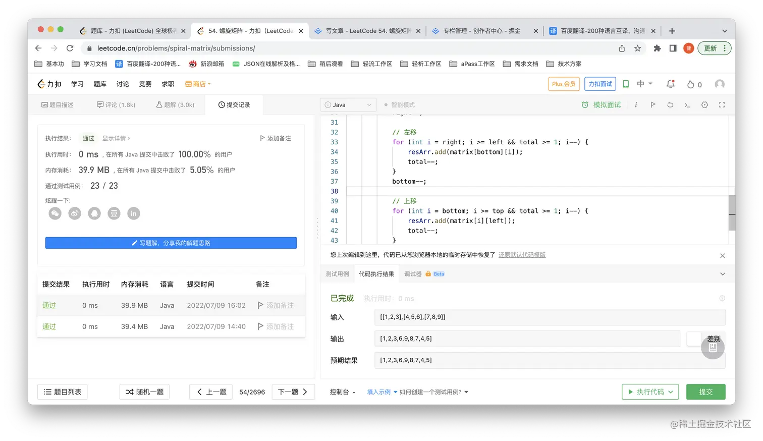The image size is (763, 441).
Task: Switch to the 题目描述 tab
Action: [x=57, y=104]
